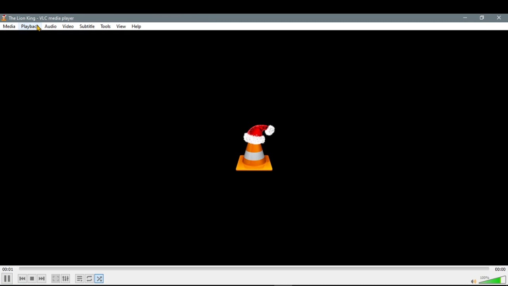Image resolution: width=508 pixels, height=286 pixels.
Task: Show extended settings equalizer panel
Action: coord(65,279)
